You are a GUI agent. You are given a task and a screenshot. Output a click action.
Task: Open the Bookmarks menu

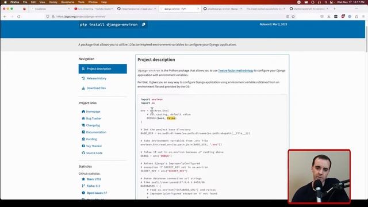point(68,2)
